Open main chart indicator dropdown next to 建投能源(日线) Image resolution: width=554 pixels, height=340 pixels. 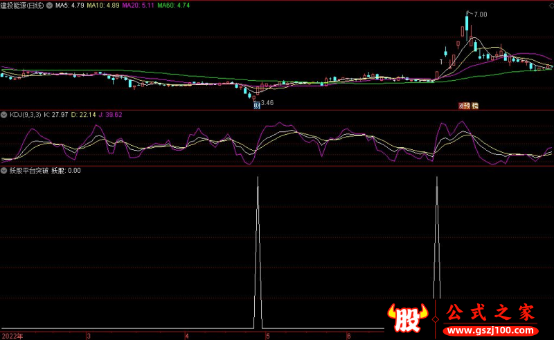tap(49, 6)
